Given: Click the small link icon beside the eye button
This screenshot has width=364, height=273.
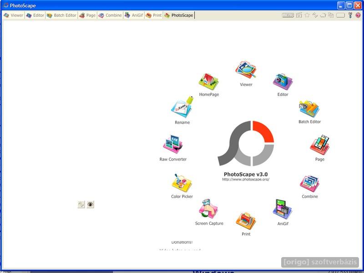Looking at the screenshot, I should click(81, 204).
